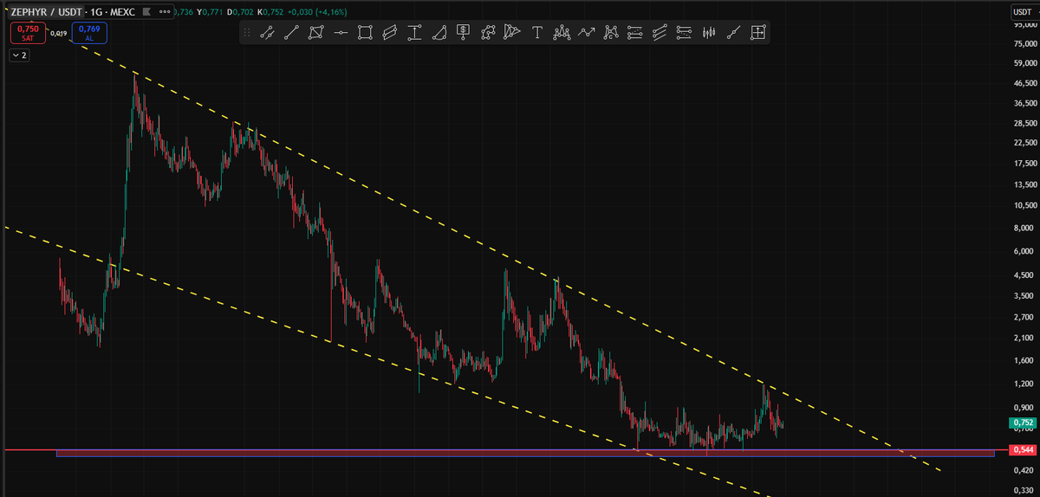Select the Fibonacci retracement tool
The image size is (1040, 497).
tap(634, 33)
